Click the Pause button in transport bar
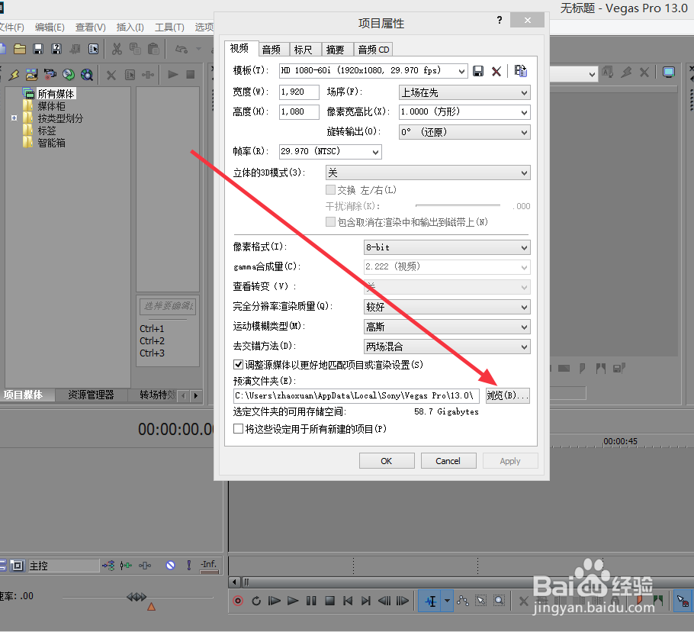The height and width of the screenshot is (632, 694). pos(311,601)
